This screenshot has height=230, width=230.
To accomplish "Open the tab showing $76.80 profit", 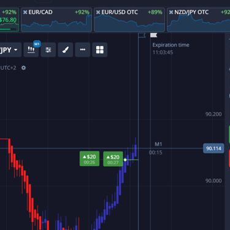I will click(x=9, y=20).
